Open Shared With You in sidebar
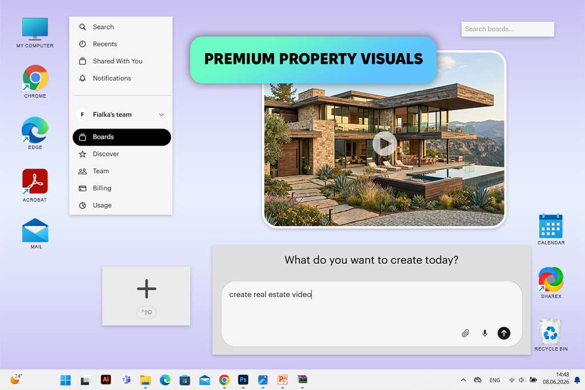The width and height of the screenshot is (585, 390). [122, 61]
